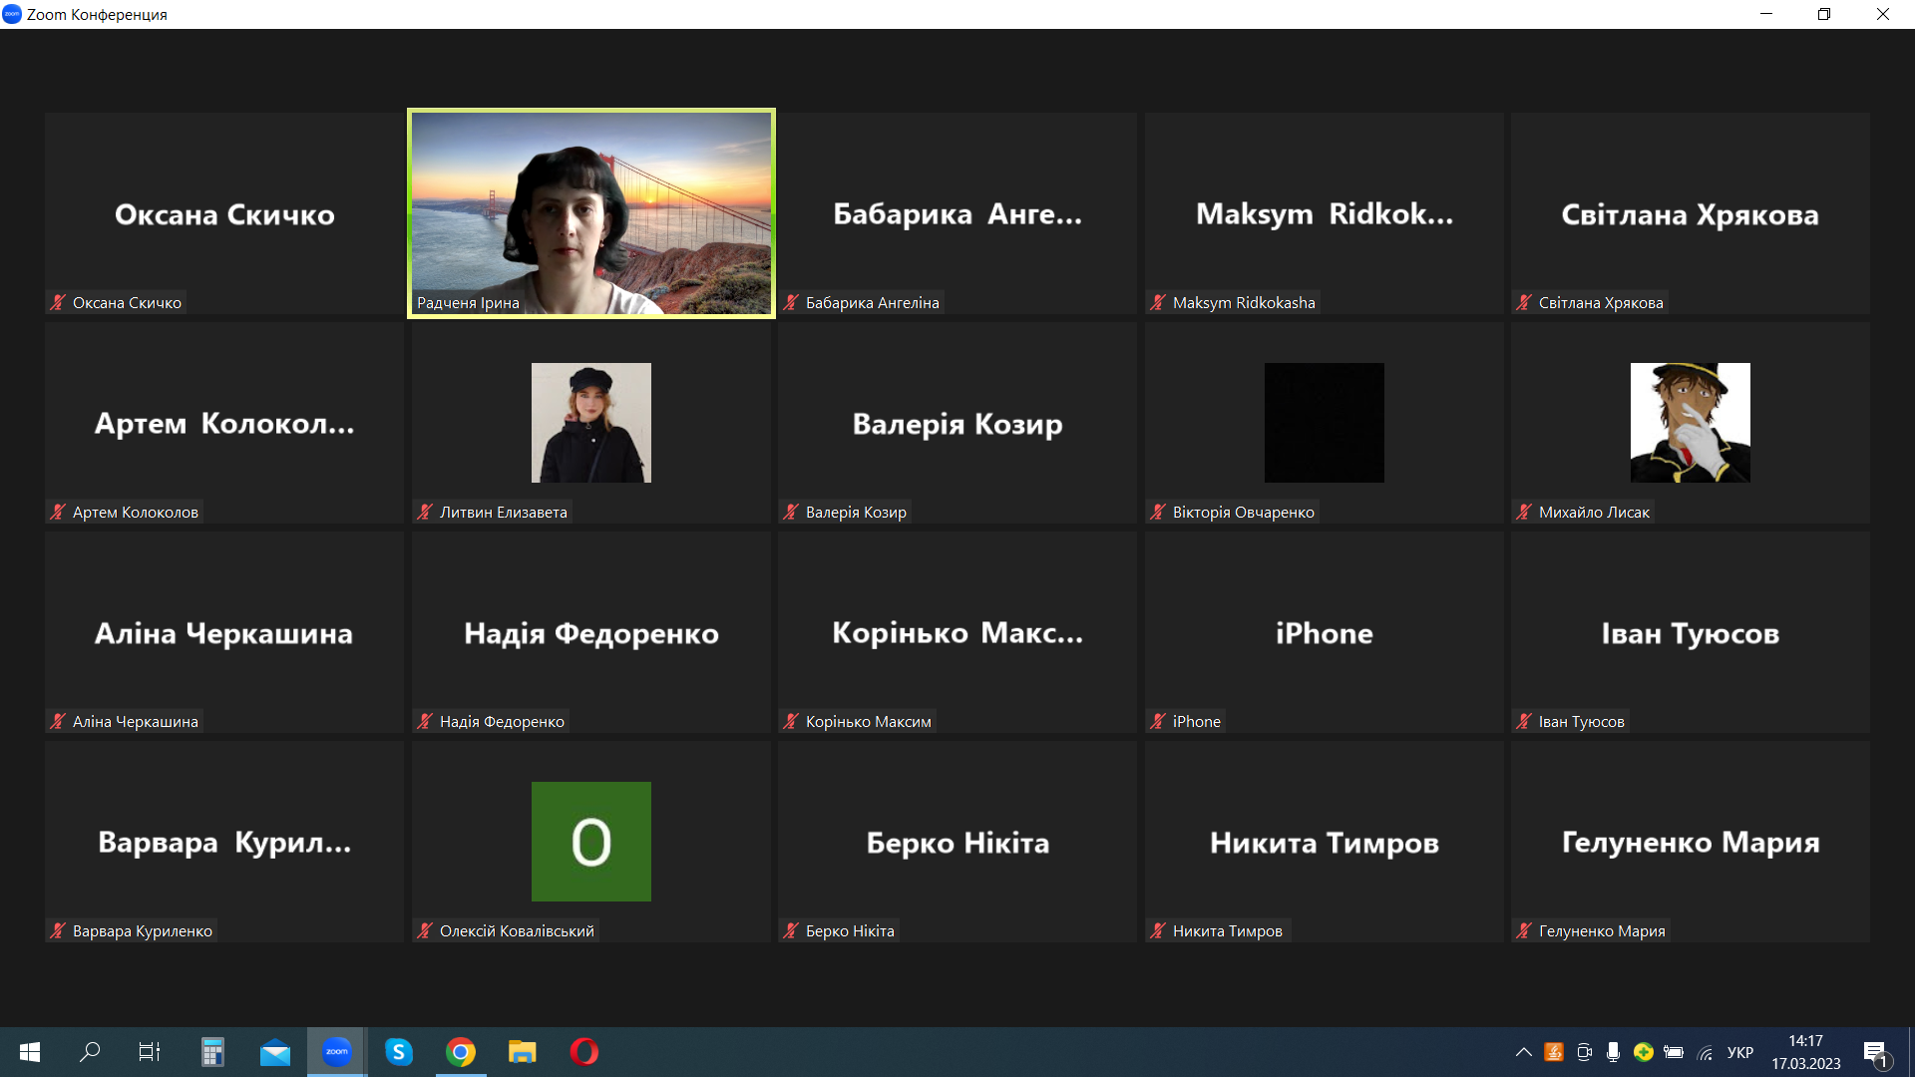
Task: Select the large Валерія Козир name in tile
Action: pos(957,424)
